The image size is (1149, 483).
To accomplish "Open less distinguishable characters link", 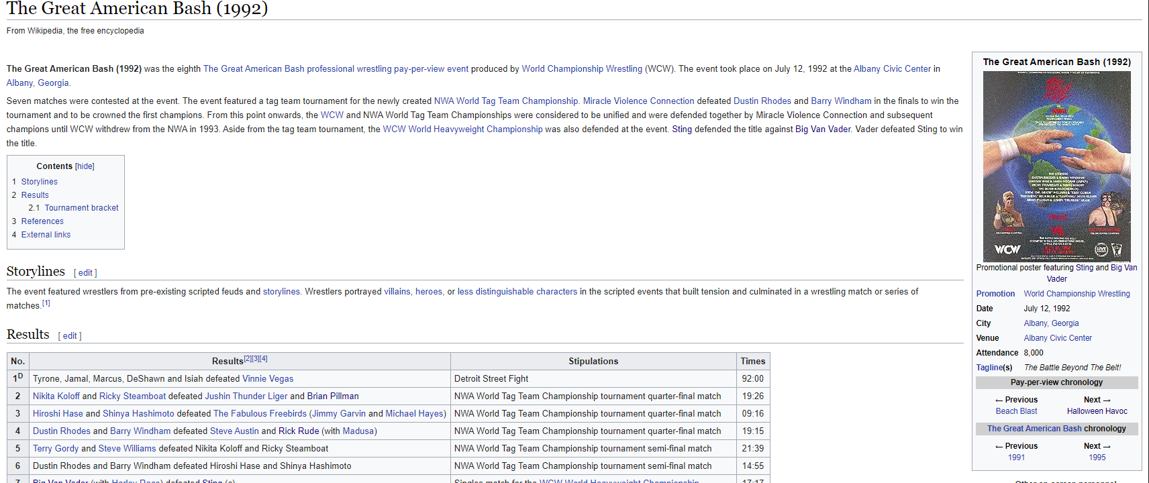I will [517, 292].
